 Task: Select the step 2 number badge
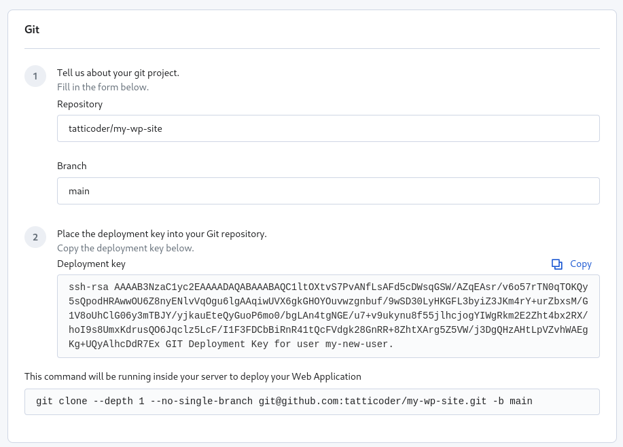[35, 237]
